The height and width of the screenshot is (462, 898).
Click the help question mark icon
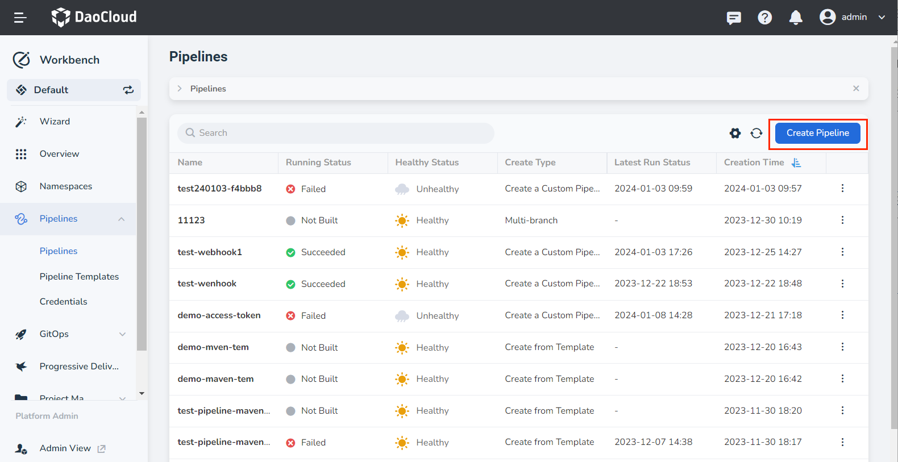(x=764, y=18)
